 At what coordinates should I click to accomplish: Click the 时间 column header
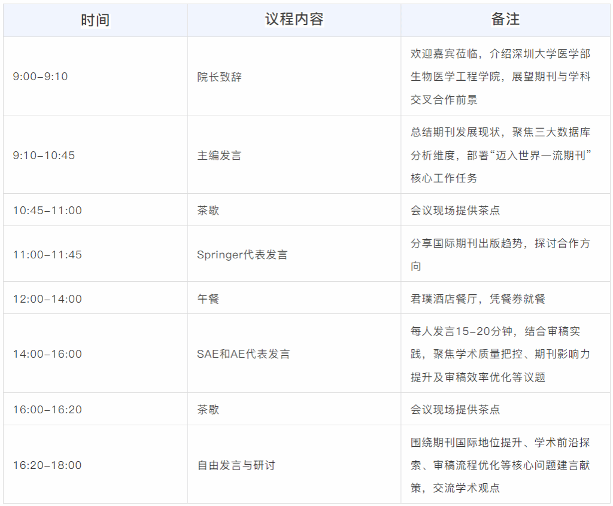[95, 20]
